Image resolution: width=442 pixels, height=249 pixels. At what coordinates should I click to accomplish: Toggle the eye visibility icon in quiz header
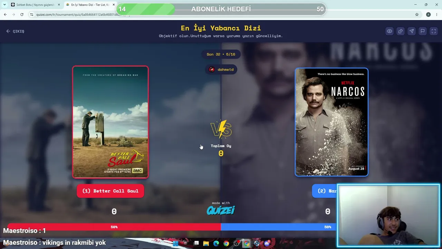coord(390,31)
